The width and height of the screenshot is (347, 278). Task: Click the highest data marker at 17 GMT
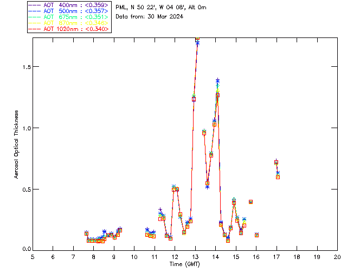click(x=276, y=162)
